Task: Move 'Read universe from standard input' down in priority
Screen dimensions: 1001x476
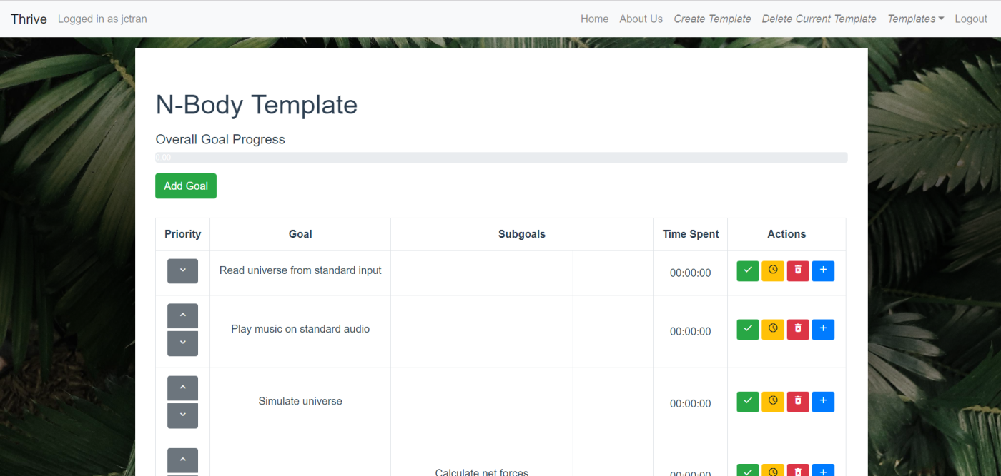Action: tap(183, 271)
